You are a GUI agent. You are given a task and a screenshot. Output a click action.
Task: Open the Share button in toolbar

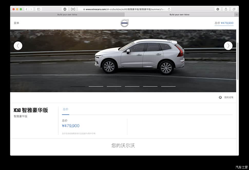(x=226, y=9)
